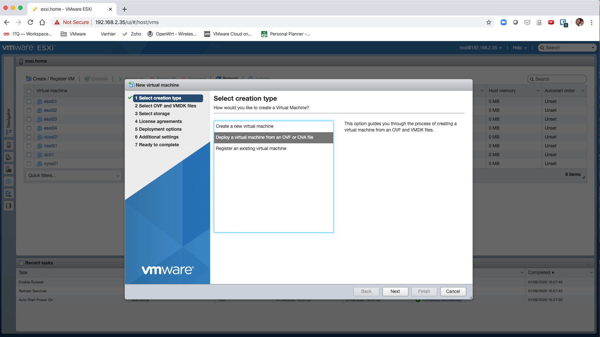Go back in the browser
The image size is (600, 337).
point(7,22)
